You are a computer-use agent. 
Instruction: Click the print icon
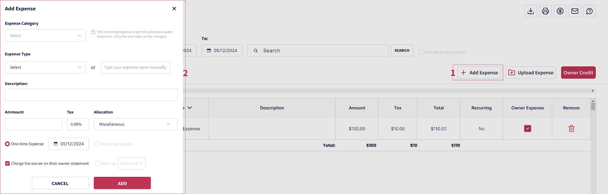[545, 11]
